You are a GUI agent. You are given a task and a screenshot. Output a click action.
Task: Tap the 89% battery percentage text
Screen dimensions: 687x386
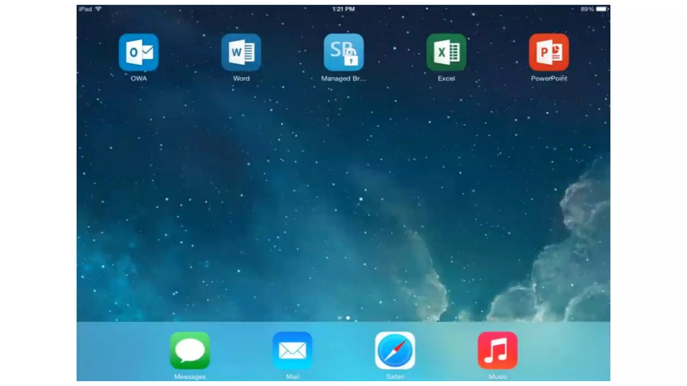(587, 9)
